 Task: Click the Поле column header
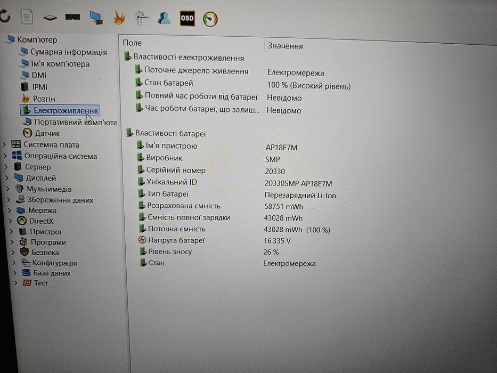(132, 43)
